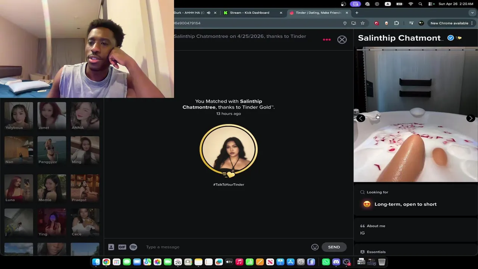Focus the 'Type a message' field
478x269 pixels.
(226, 247)
